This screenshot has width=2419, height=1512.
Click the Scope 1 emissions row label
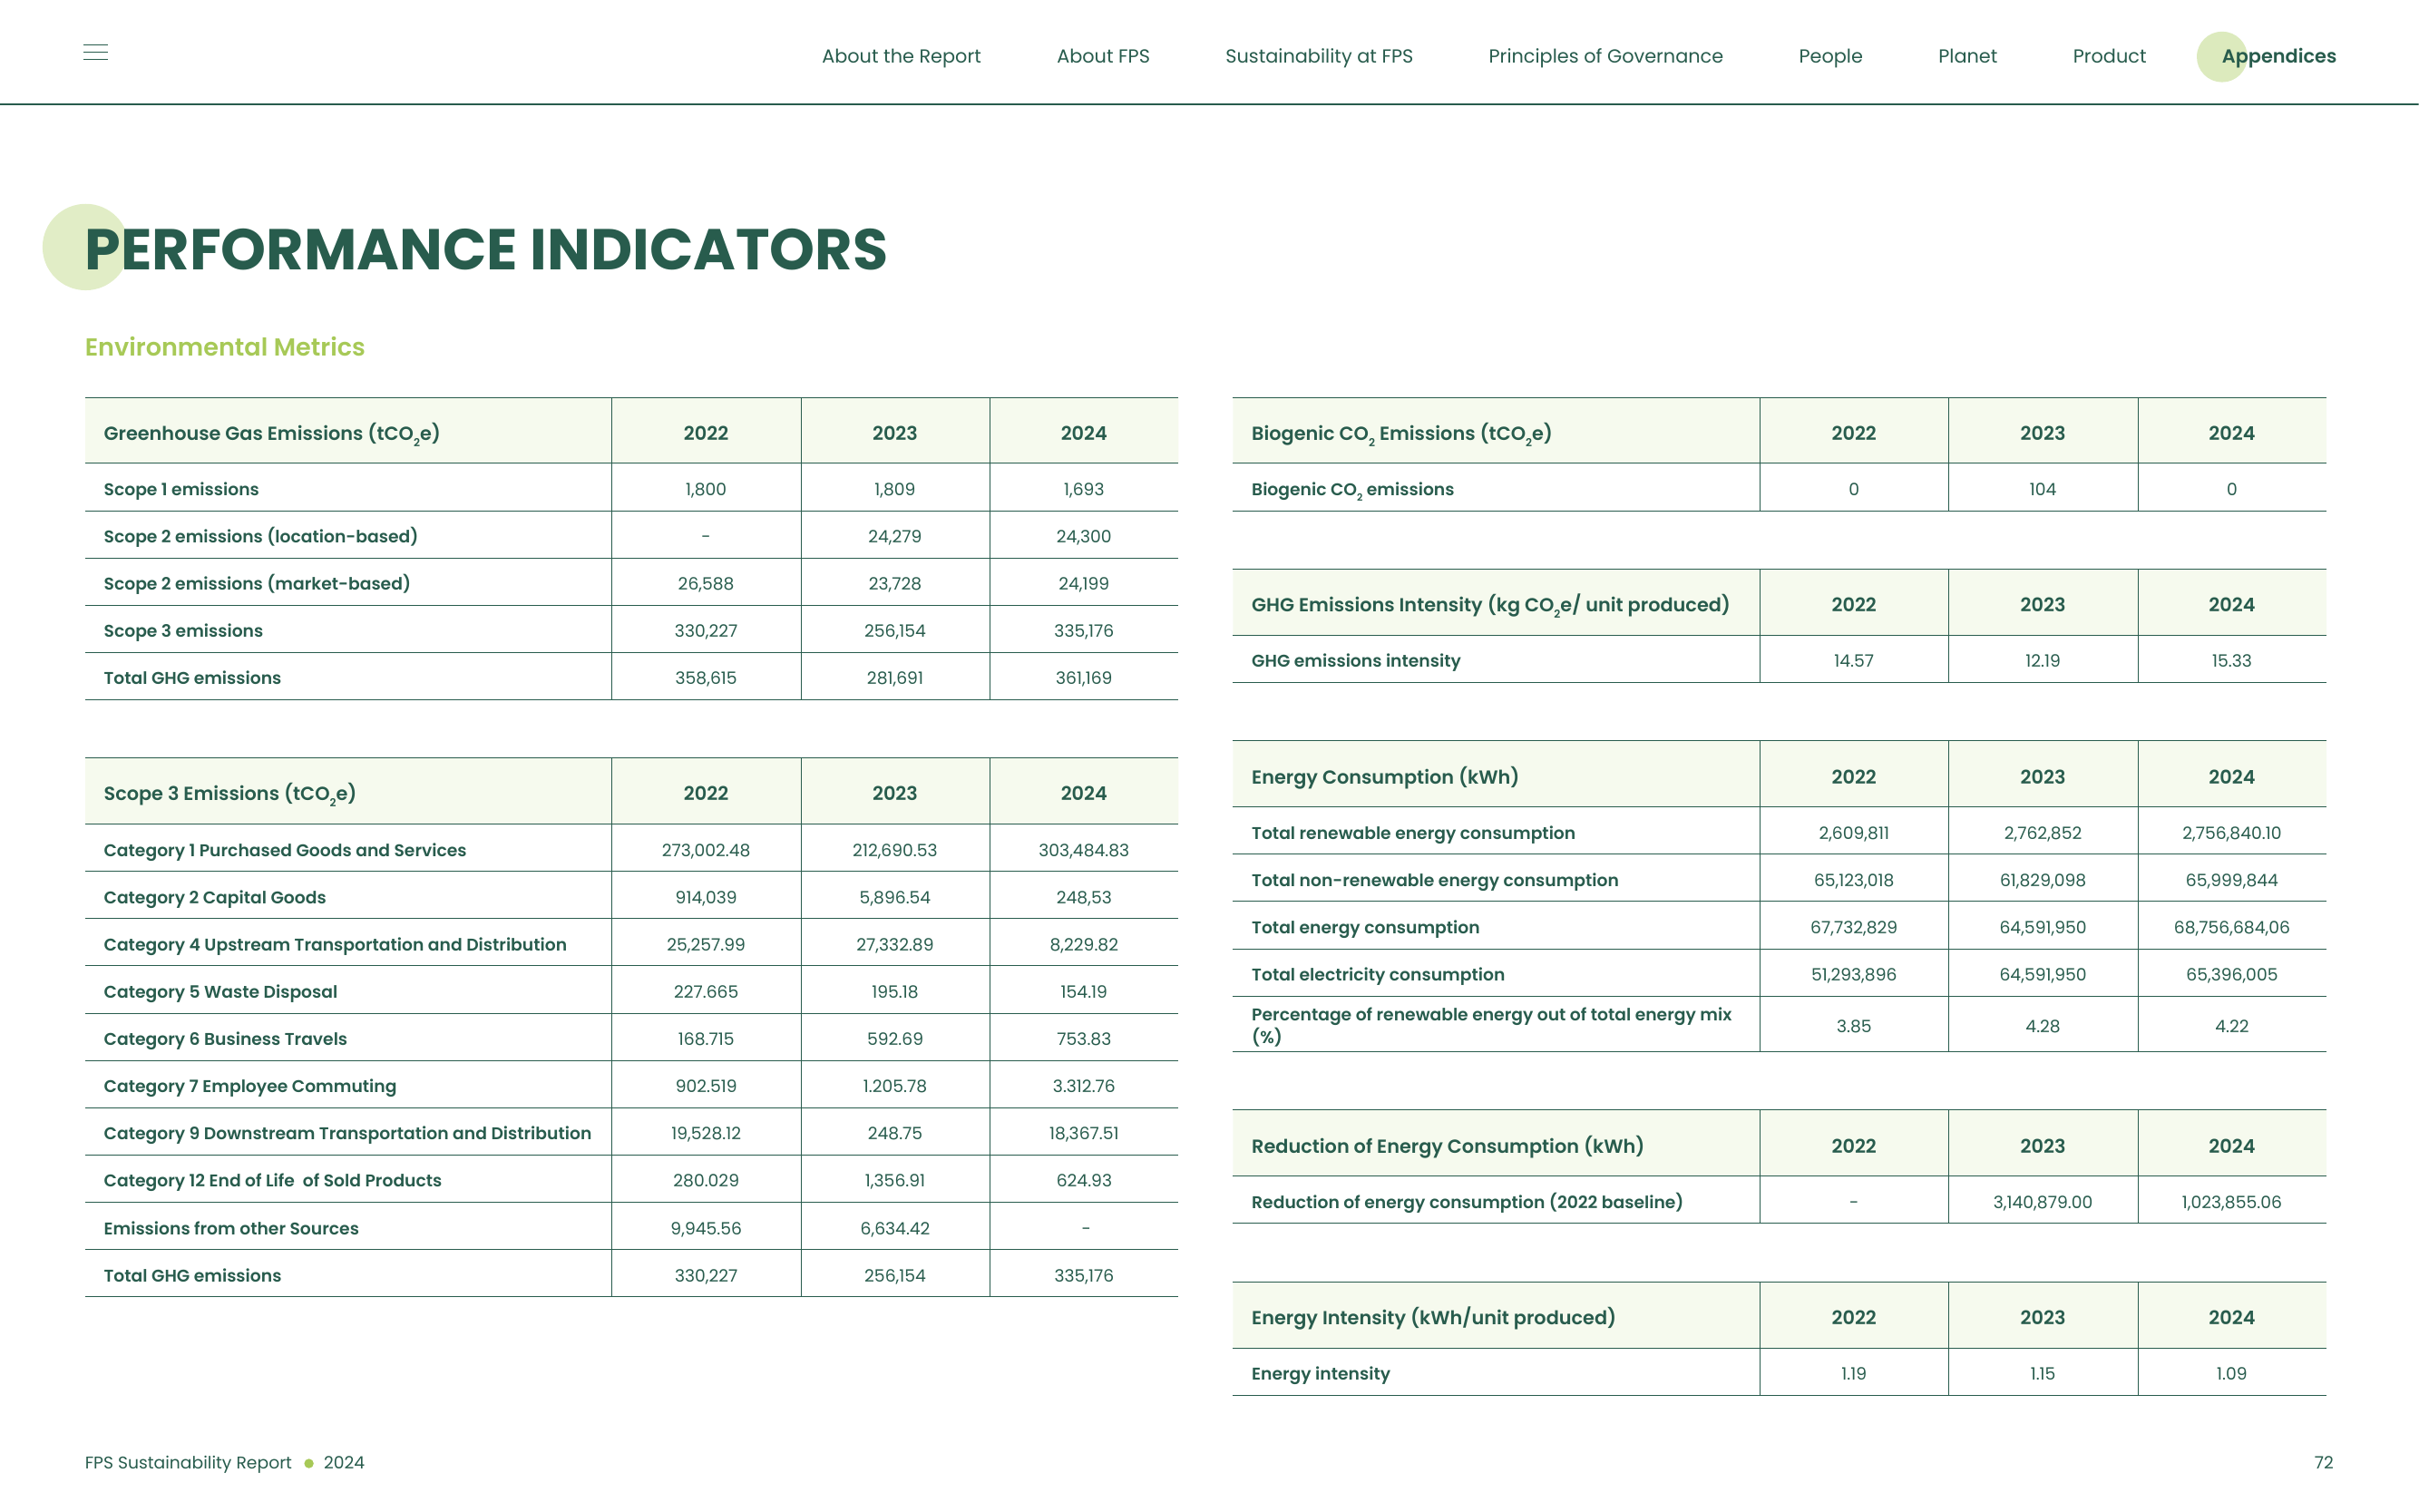click(x=181, y=489)
